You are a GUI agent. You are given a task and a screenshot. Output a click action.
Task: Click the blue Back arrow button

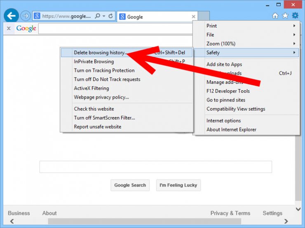pos(11,16)
